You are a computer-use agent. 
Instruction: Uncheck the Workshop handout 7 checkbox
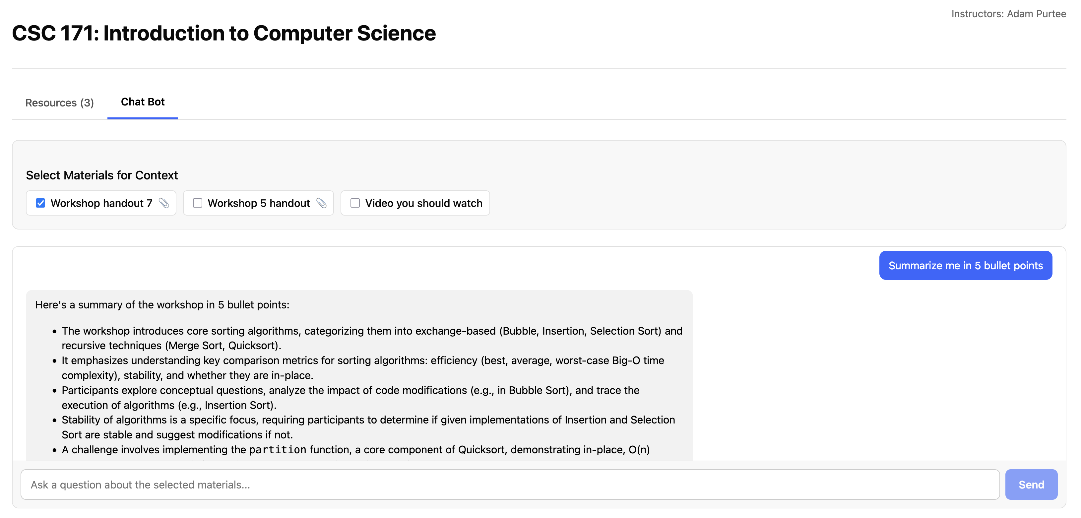click(40, 203)
